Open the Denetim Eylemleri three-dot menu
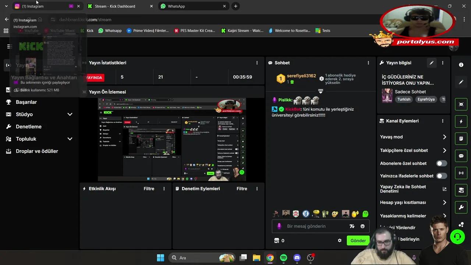The height and width of the screenshot is (265, 471). pyautogui.click(x=257, y=189)
